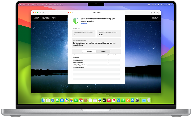The image size is (192, 117).
Task: Open App Store from the Dock
Action: pyautogui.click(x=132, y=100)
